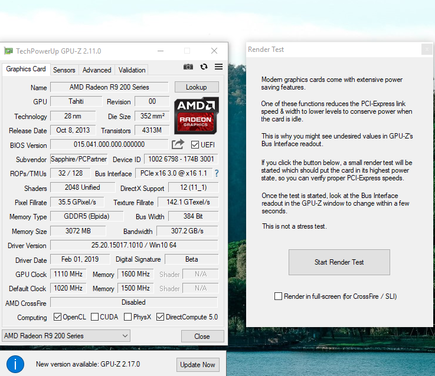Click the Device ID value 1002 6798 - 174B 3001
This screenshot has height=376, width=435.
tap(181, 159)
